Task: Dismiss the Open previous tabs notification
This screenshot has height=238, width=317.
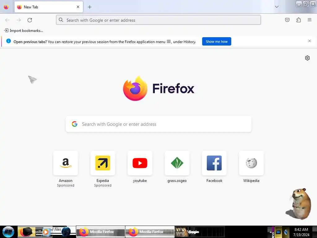Action: [x=310, y=41]
